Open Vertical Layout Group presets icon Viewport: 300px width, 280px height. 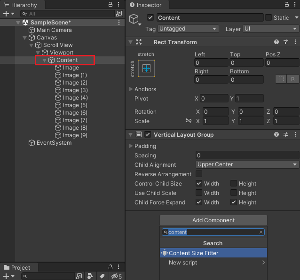coord(286,134)
